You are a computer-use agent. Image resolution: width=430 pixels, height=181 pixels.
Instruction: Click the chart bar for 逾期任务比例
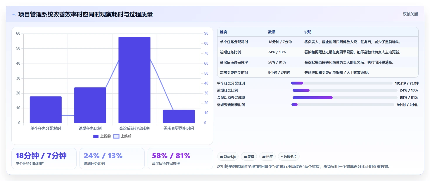click(x=90, y=105)
